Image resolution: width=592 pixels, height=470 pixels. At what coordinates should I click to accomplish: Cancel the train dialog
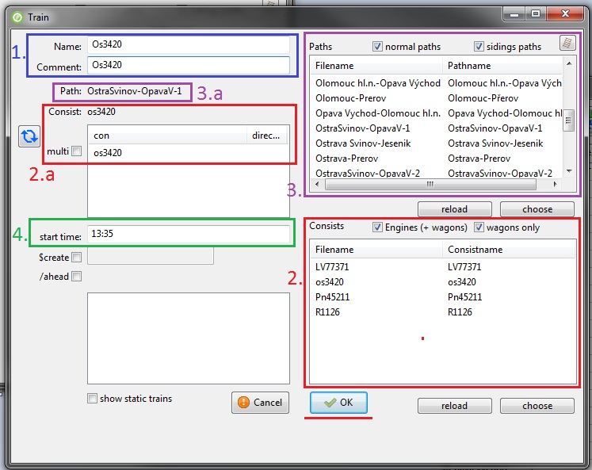[x=260, y=403]
